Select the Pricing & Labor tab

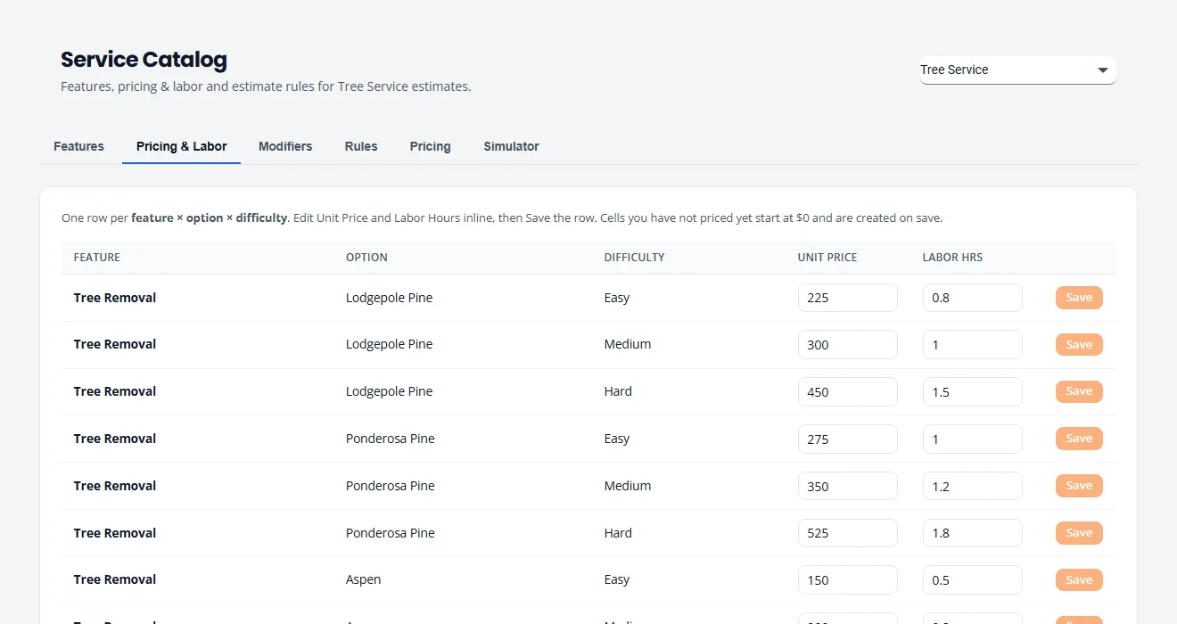click(x=182, y=146)
